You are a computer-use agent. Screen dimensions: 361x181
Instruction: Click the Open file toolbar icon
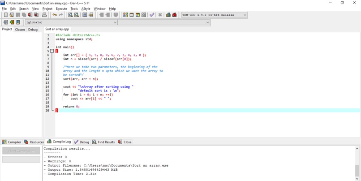pyautogui.click(x=12, y=15)
